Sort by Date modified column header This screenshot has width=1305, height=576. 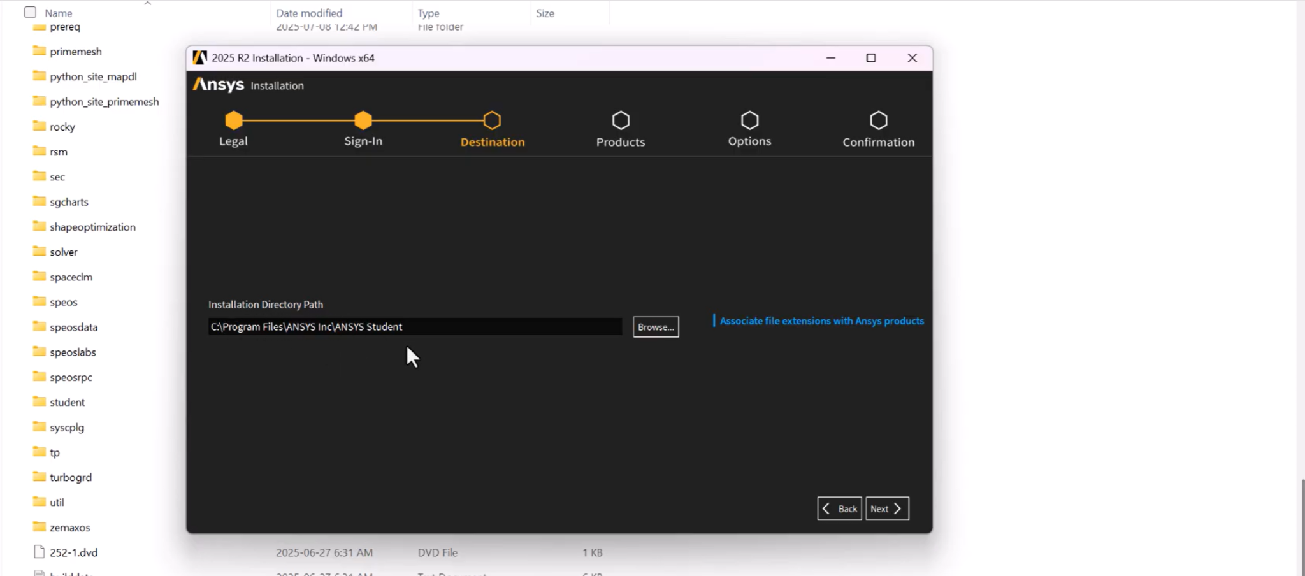(309, 13)
